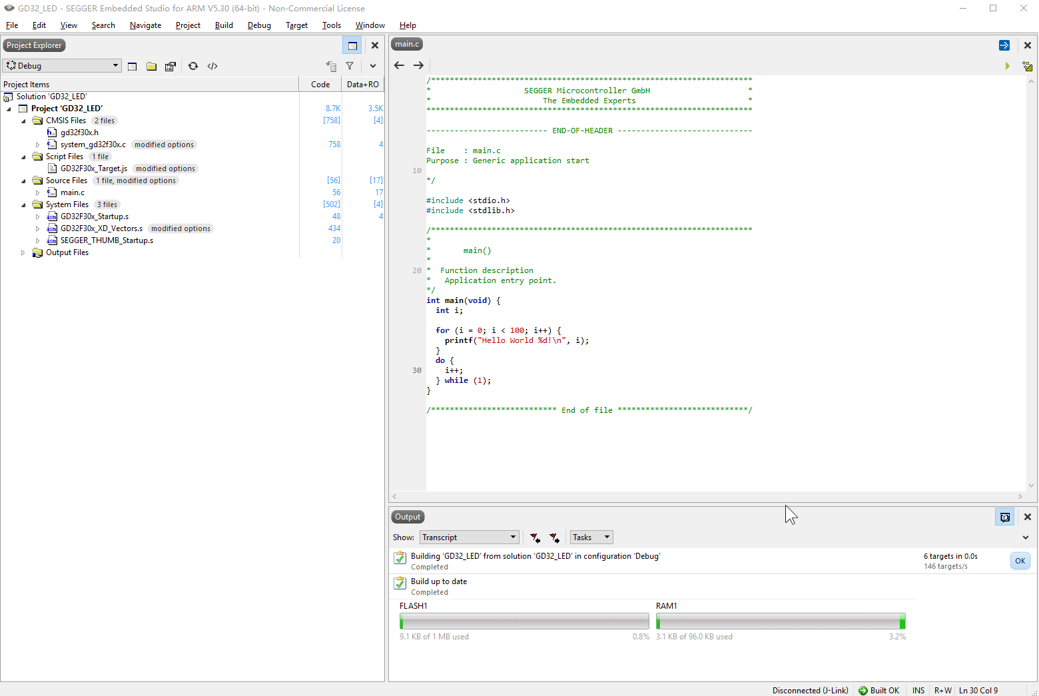Select GD32F30x_Startup.s assembly file icon

(52, 216)
